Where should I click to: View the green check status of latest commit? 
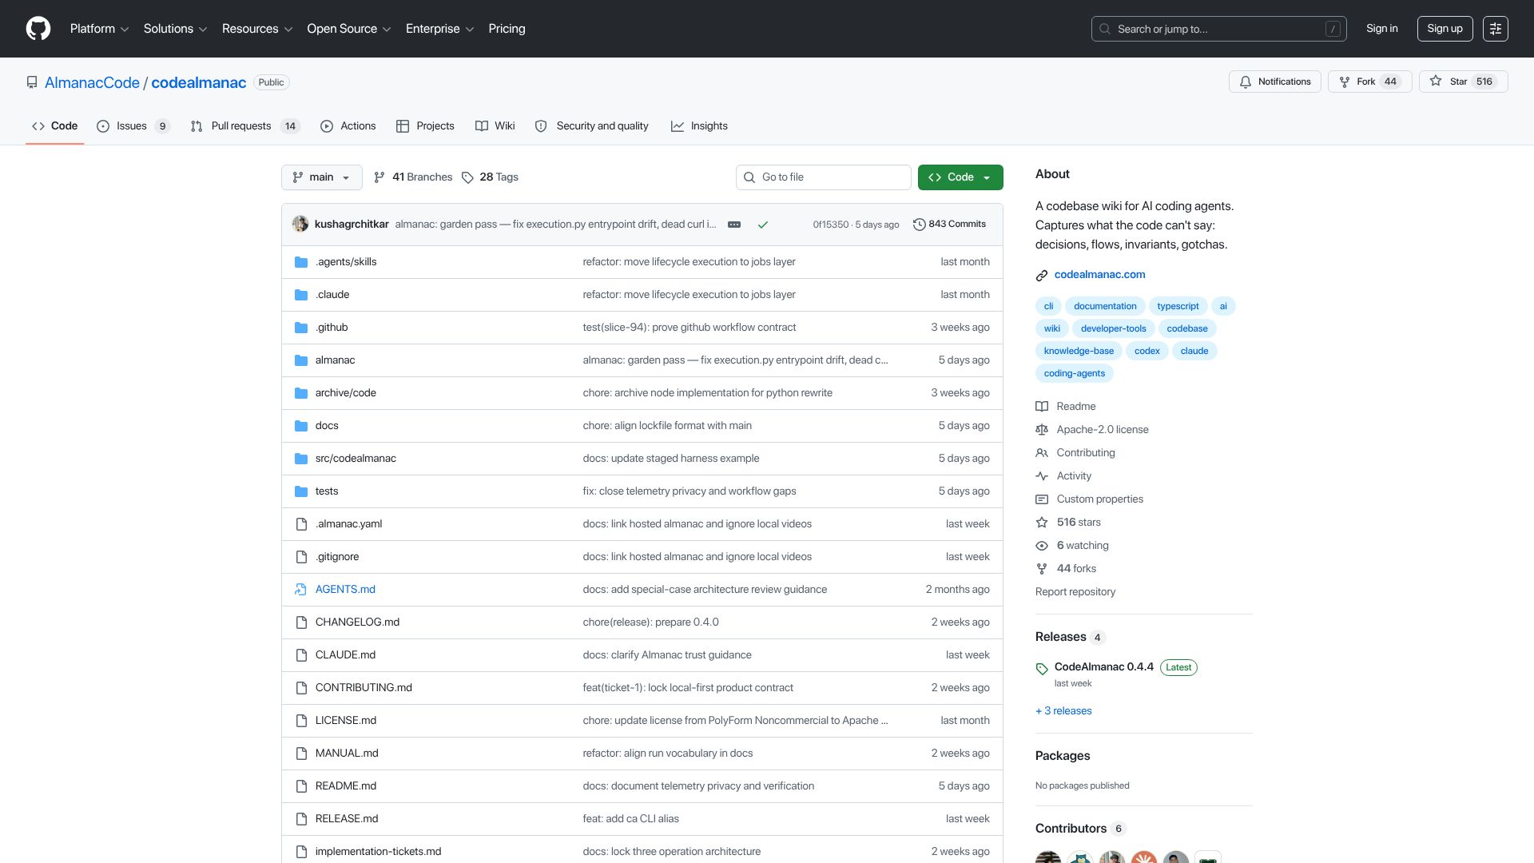point(763,225)
